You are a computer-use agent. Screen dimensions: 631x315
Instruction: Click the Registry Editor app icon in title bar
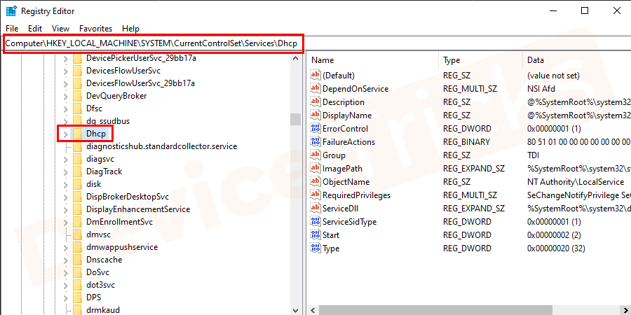pos(11,10)
